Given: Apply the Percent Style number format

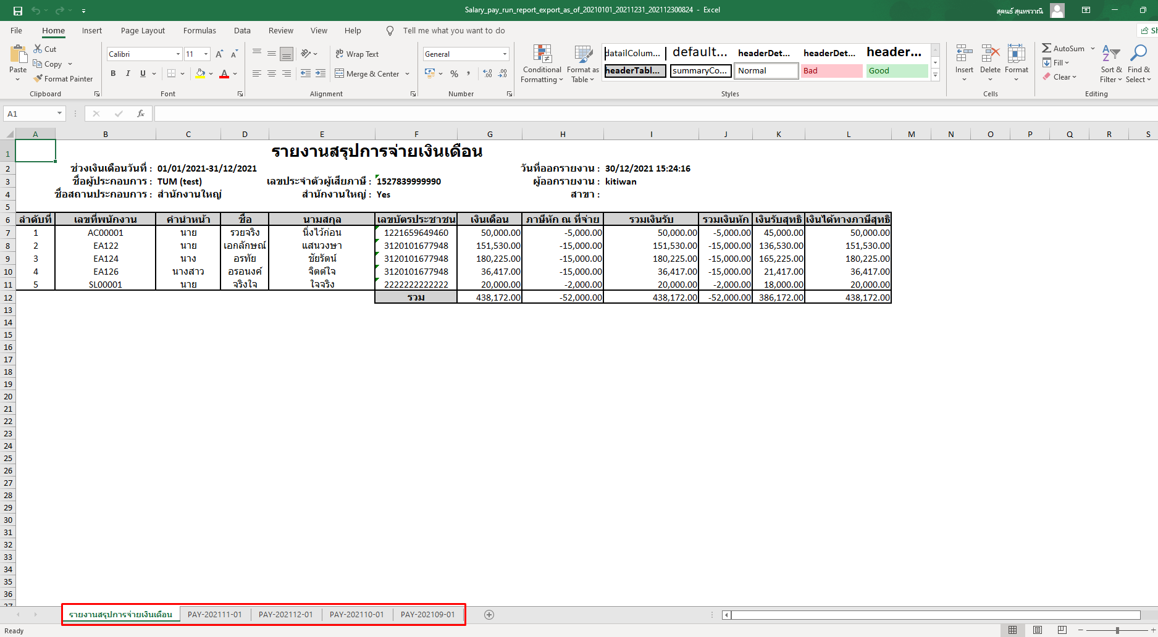Looking at the screenshot, I should [x=454, y=73].
